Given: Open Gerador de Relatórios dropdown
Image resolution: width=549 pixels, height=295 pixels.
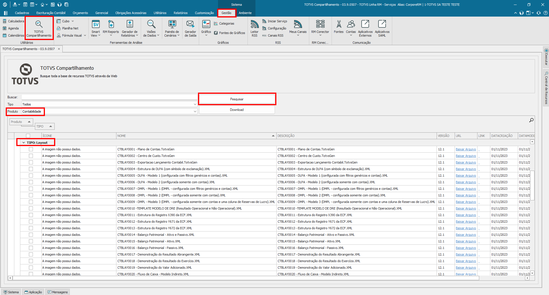Looking at the screenshot, I should click(x=130, y=28).
